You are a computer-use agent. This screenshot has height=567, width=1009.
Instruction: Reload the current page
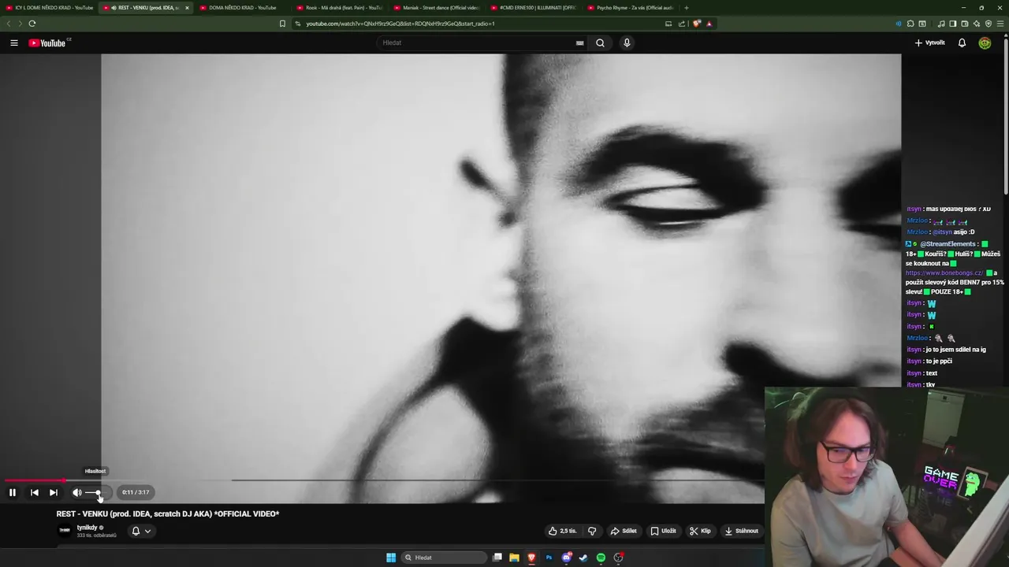[32, 24]
